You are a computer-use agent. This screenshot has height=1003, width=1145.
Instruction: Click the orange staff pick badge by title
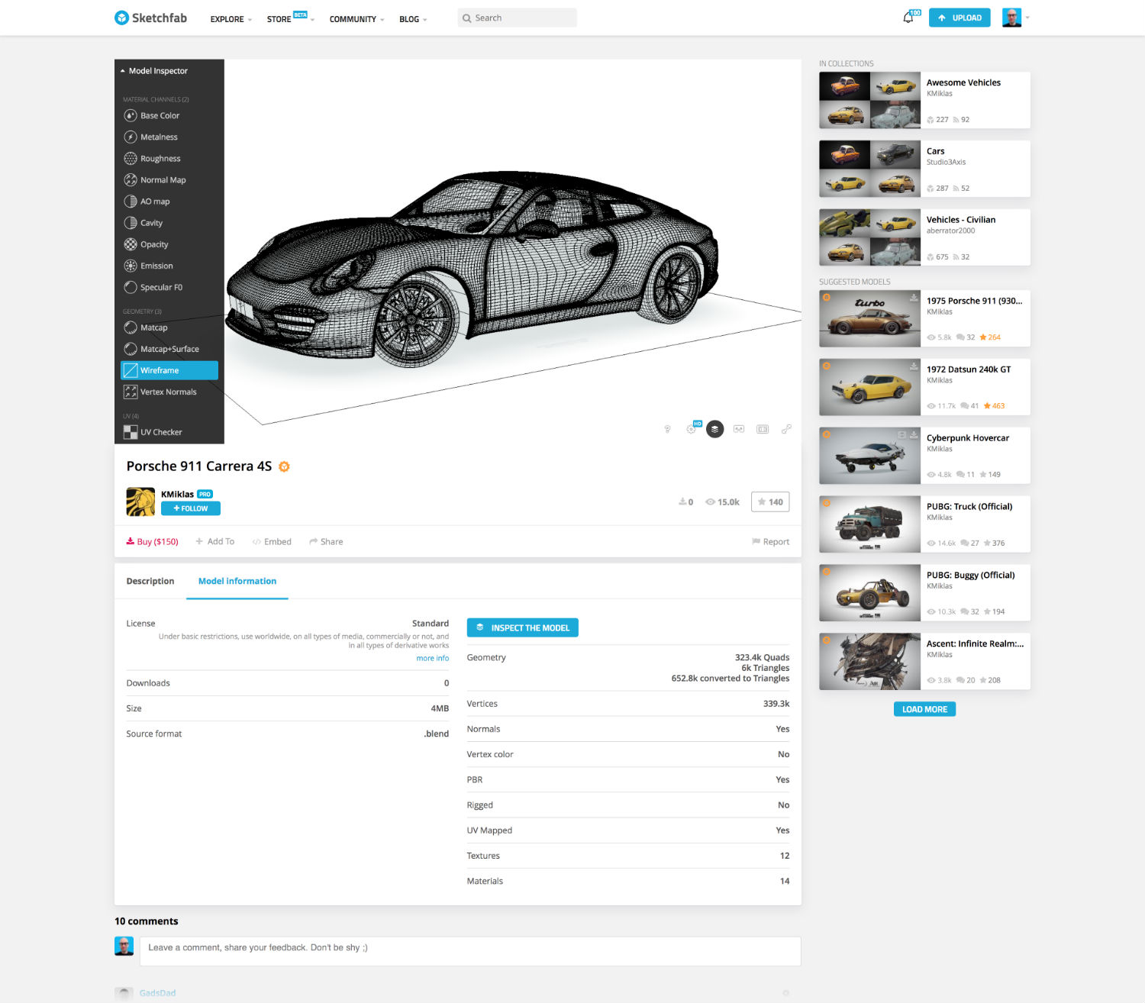point(284,466)
